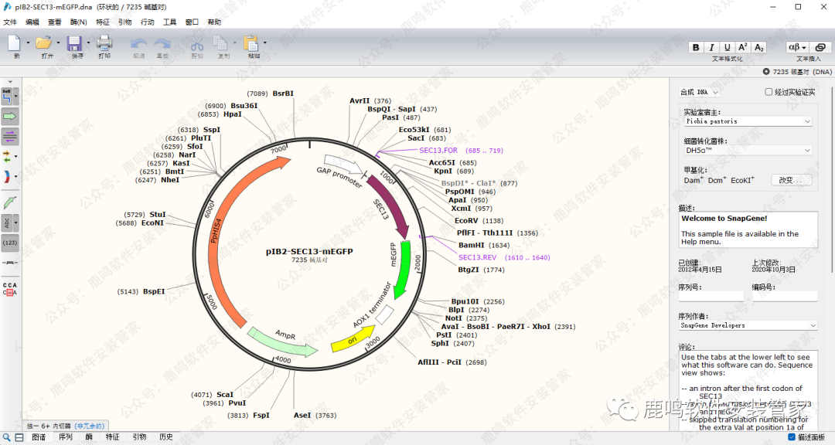The height and width of the screenshot is (445, 835).
Task: Click the 序列号 input field
Action: tap(711, 296)
